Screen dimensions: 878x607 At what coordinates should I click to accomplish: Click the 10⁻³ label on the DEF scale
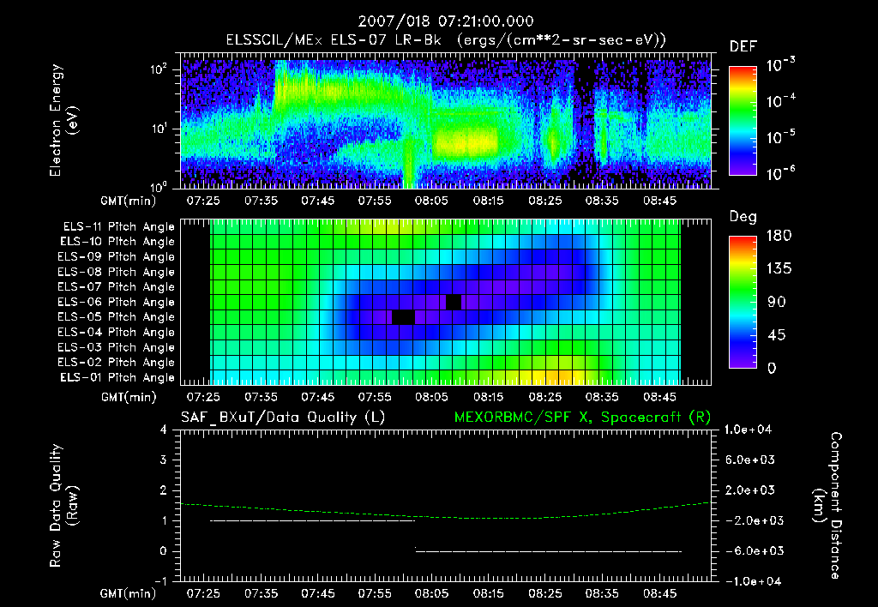(x=781, y=65)
